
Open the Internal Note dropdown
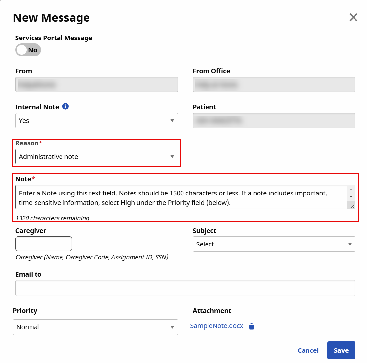(x=97, y=121)
